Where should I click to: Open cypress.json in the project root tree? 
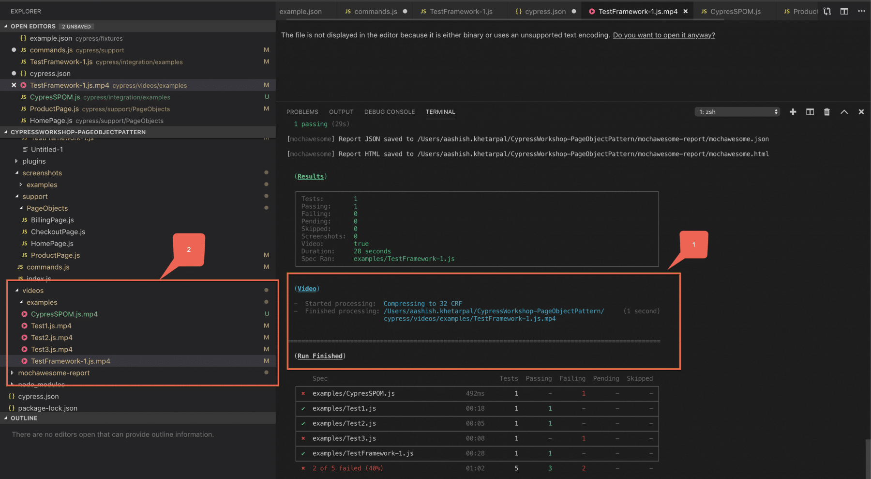pos(38,397)
